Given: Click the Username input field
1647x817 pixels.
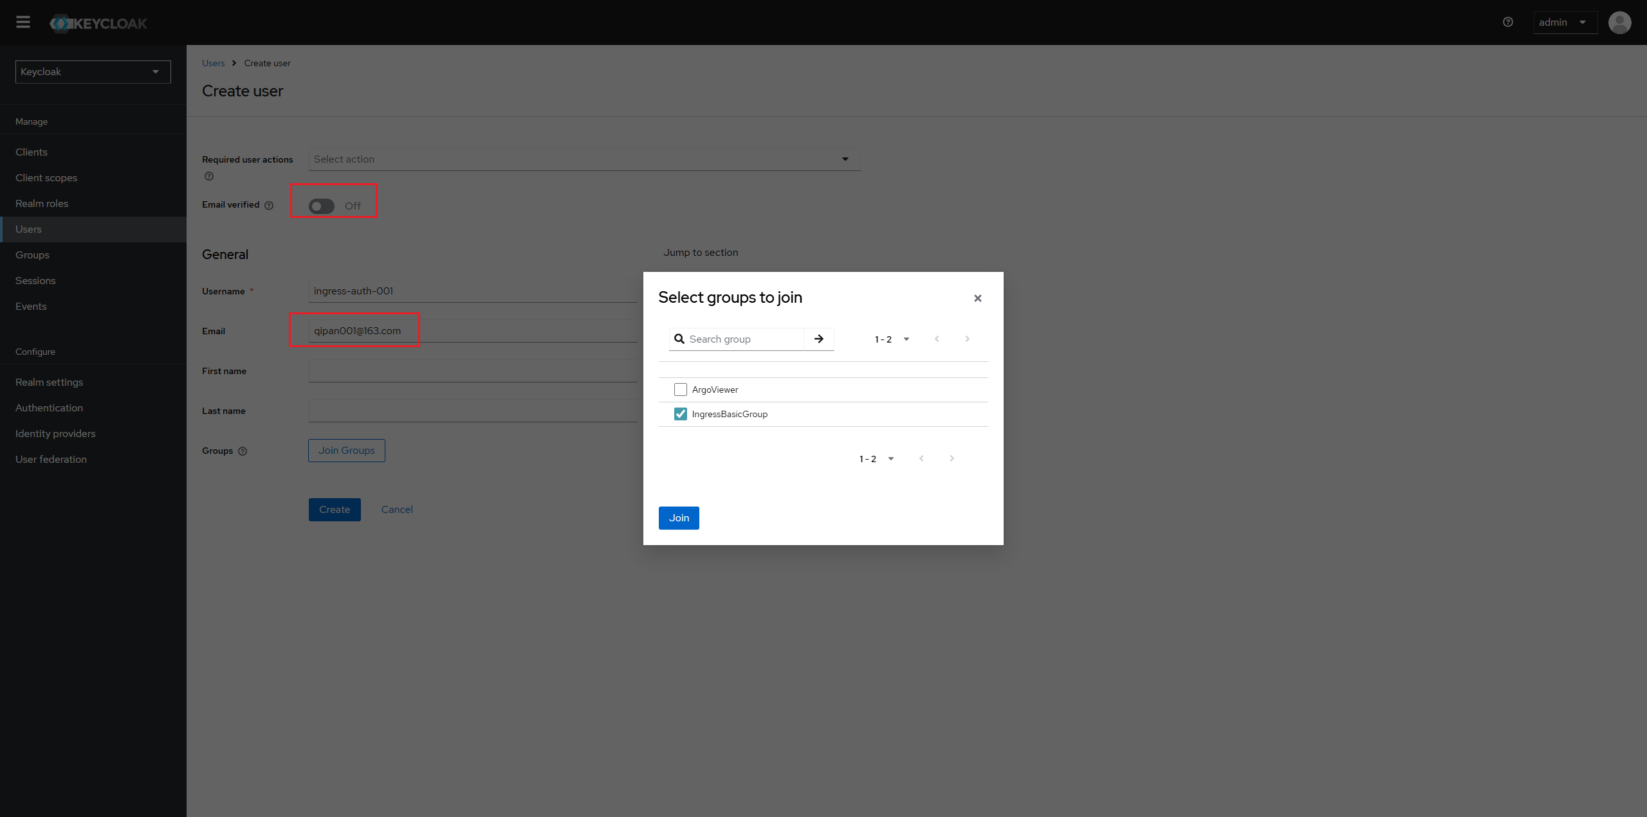Looking at the screenshot, I should click(473, 291).
